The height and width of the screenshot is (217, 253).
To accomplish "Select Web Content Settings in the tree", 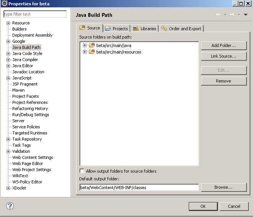I will [x=32, y=157].
